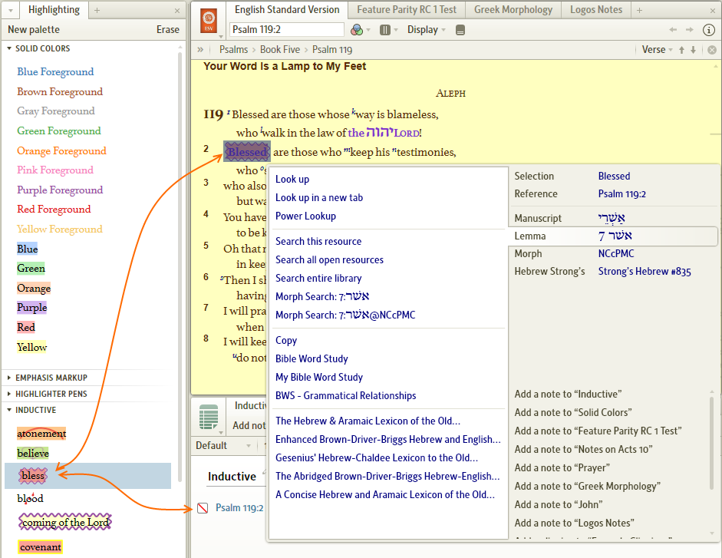The height and width of the screenshot is (558, 722).
Task: Click the Strong's Hebrew #835 link
Action: point(645,271)
